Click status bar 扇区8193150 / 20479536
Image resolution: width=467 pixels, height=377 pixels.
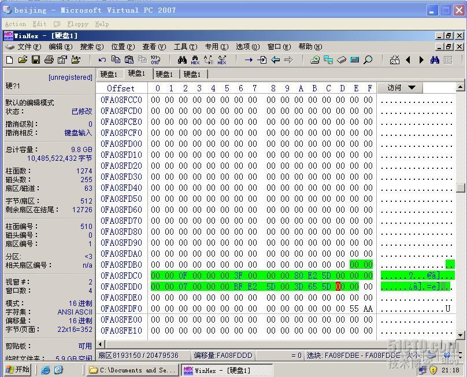tap(139, 355)
